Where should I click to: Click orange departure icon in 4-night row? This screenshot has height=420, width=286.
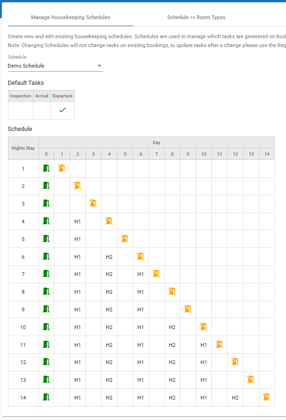(109, 221)
